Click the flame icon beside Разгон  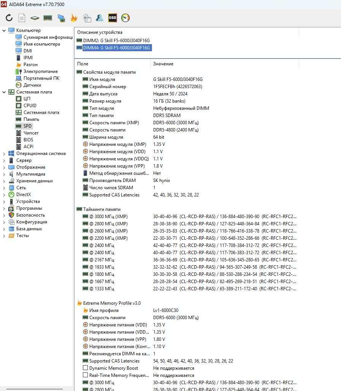pyautogui.click(x=19, y=65)
